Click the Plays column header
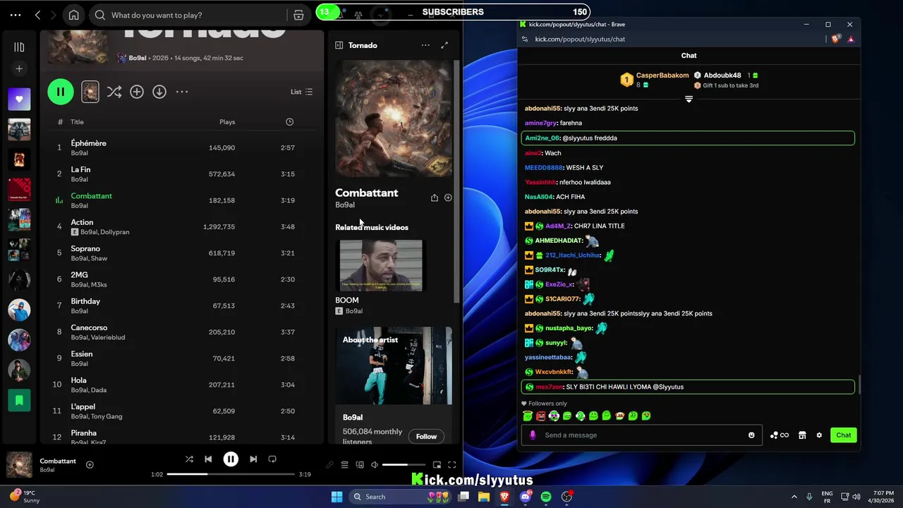903x508 pixels. 227,122
